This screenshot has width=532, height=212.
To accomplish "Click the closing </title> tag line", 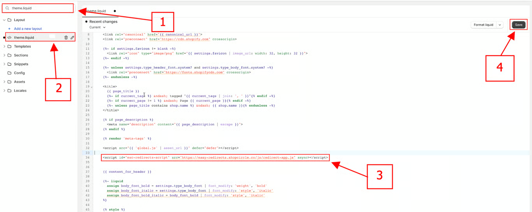I will 111,110.
